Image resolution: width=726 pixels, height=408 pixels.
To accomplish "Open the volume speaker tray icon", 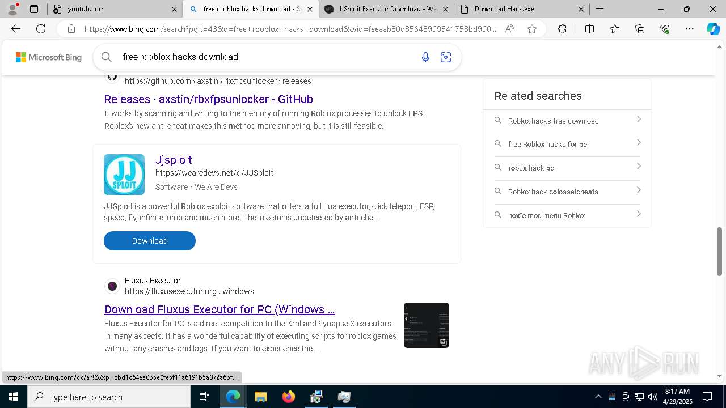I will pos(652,397).
